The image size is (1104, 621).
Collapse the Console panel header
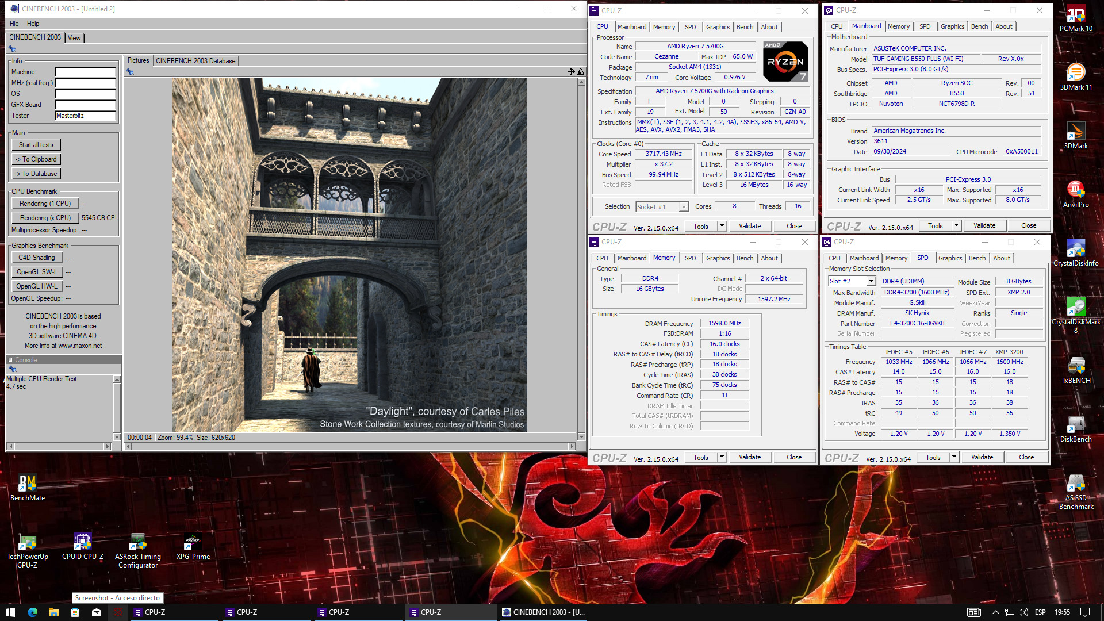tap(10, 360)
